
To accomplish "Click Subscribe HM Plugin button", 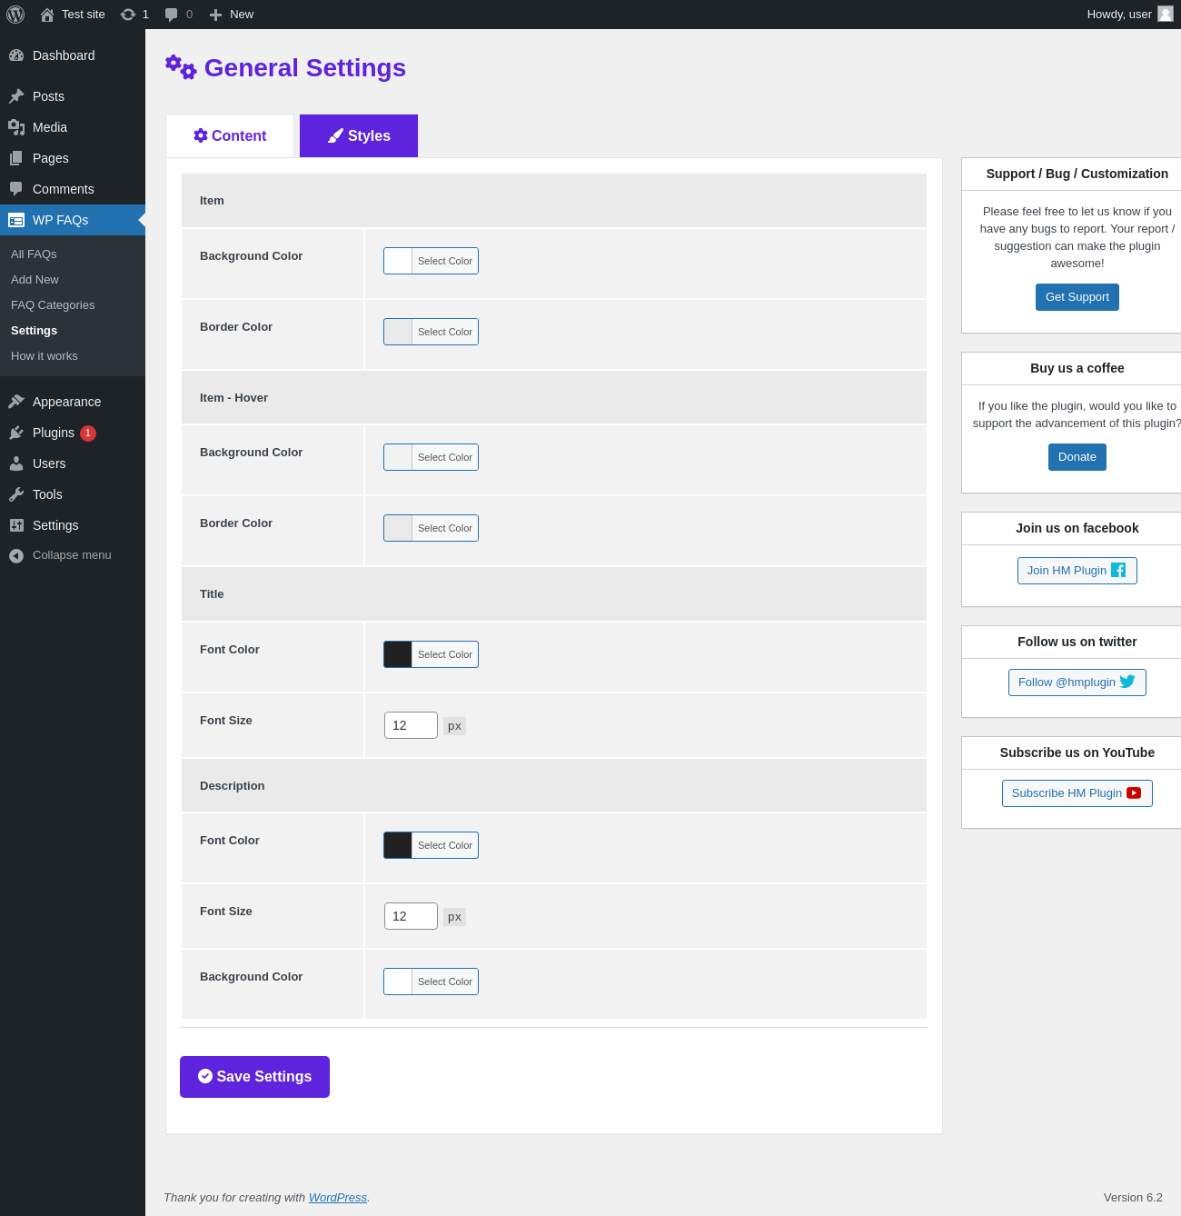I will coord(1077,793).
